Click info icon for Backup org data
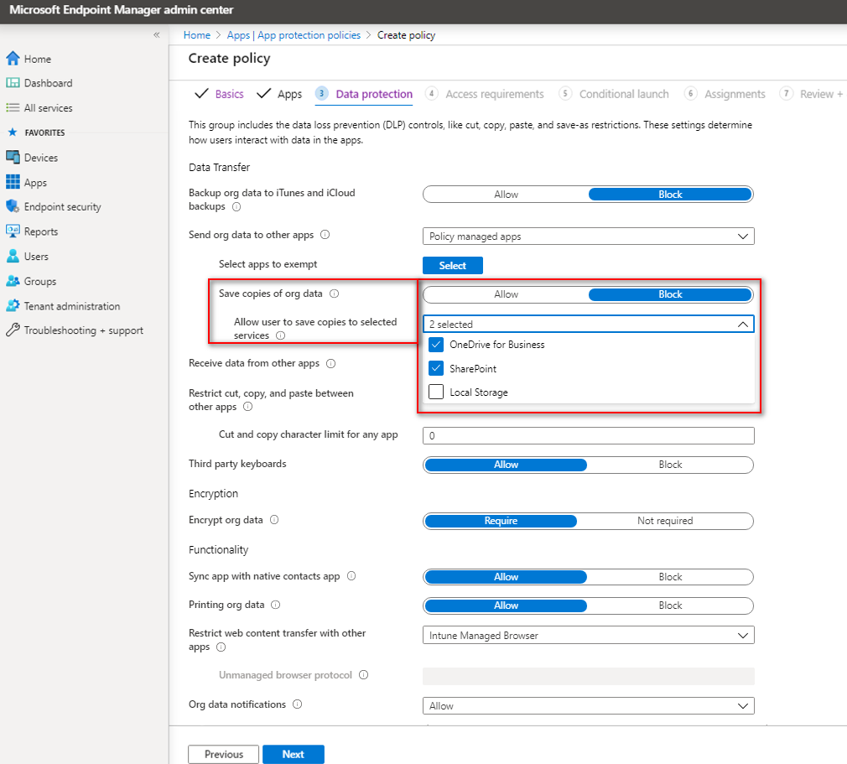 pos(236,207)
